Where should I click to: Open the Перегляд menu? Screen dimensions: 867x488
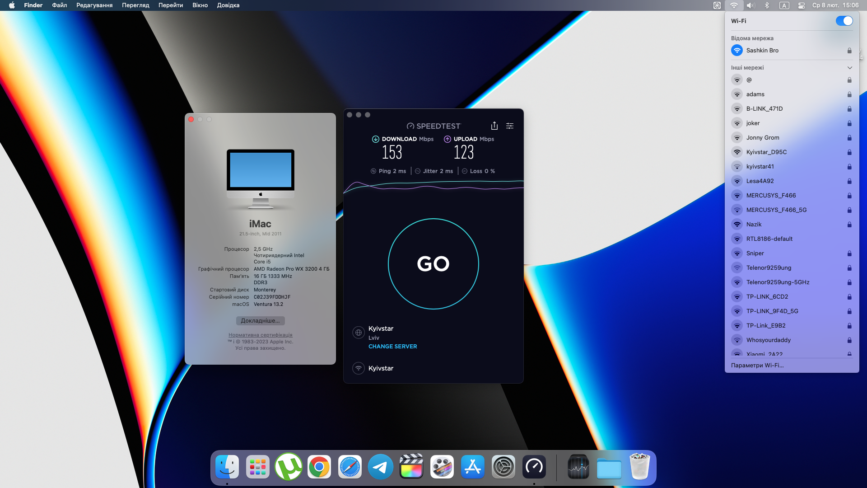click(135, 5)
